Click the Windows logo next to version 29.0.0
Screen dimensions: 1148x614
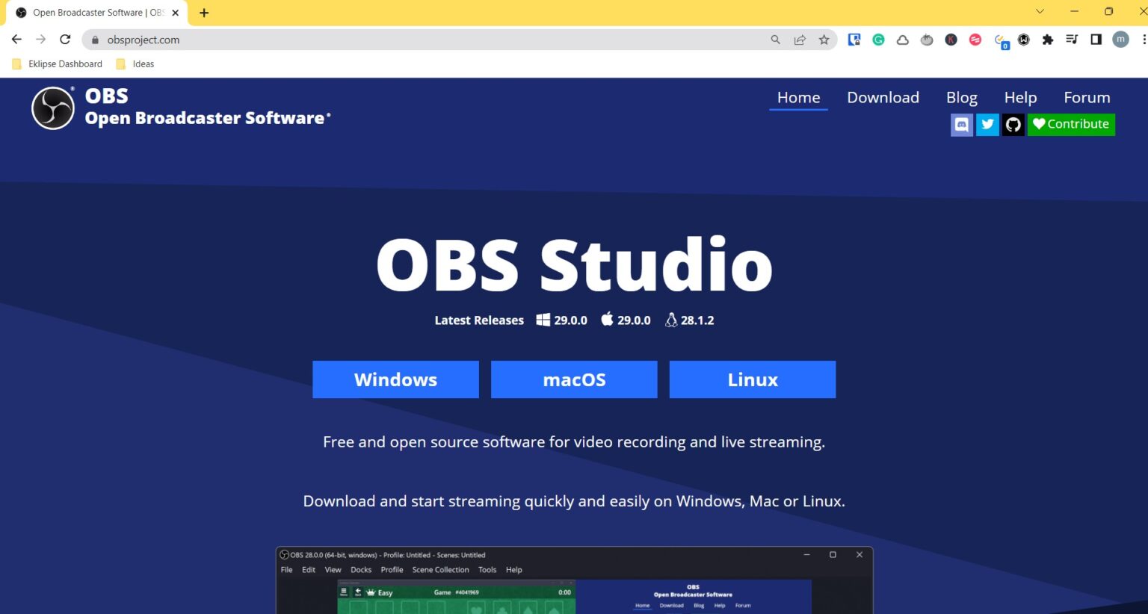543,320
